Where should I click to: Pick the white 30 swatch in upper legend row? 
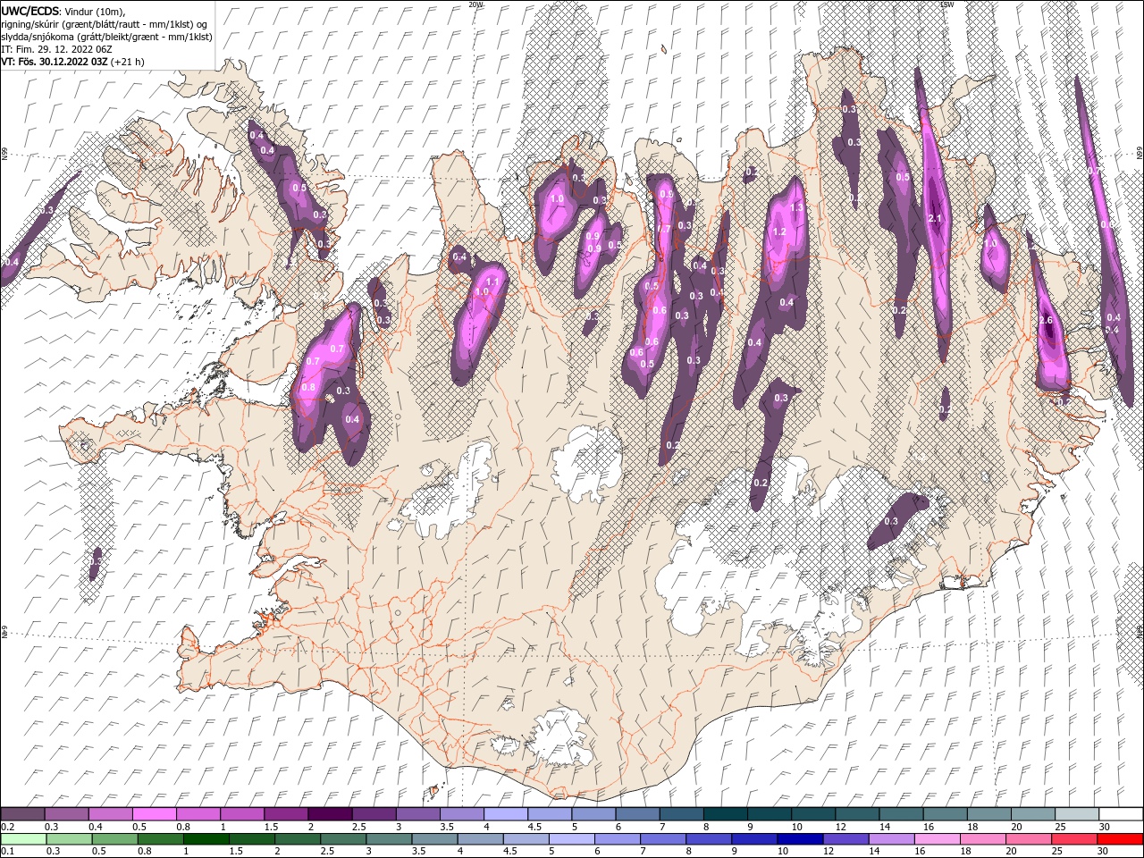pos(1120,814)
